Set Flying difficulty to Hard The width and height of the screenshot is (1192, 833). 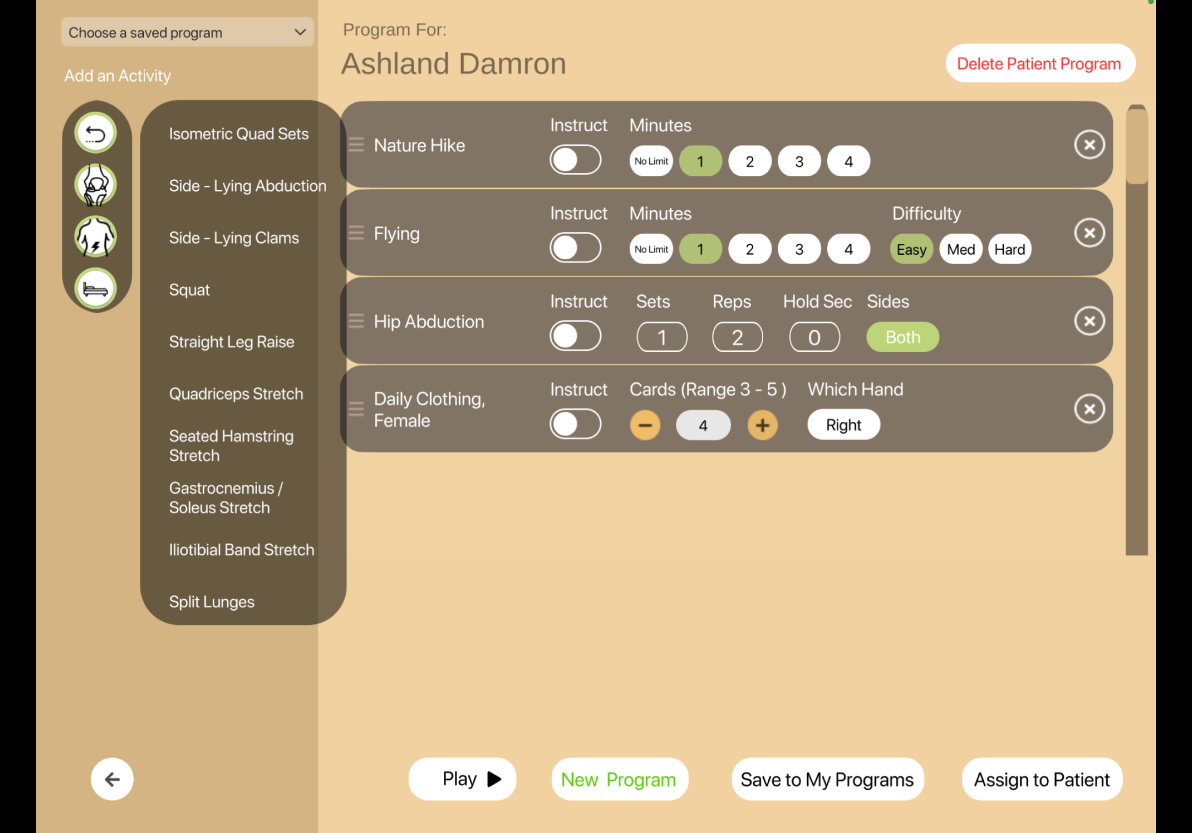point(1009,249)
